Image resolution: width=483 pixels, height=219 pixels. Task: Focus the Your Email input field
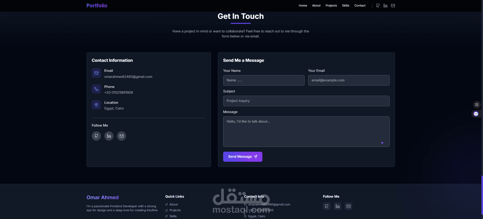[349, 80]
